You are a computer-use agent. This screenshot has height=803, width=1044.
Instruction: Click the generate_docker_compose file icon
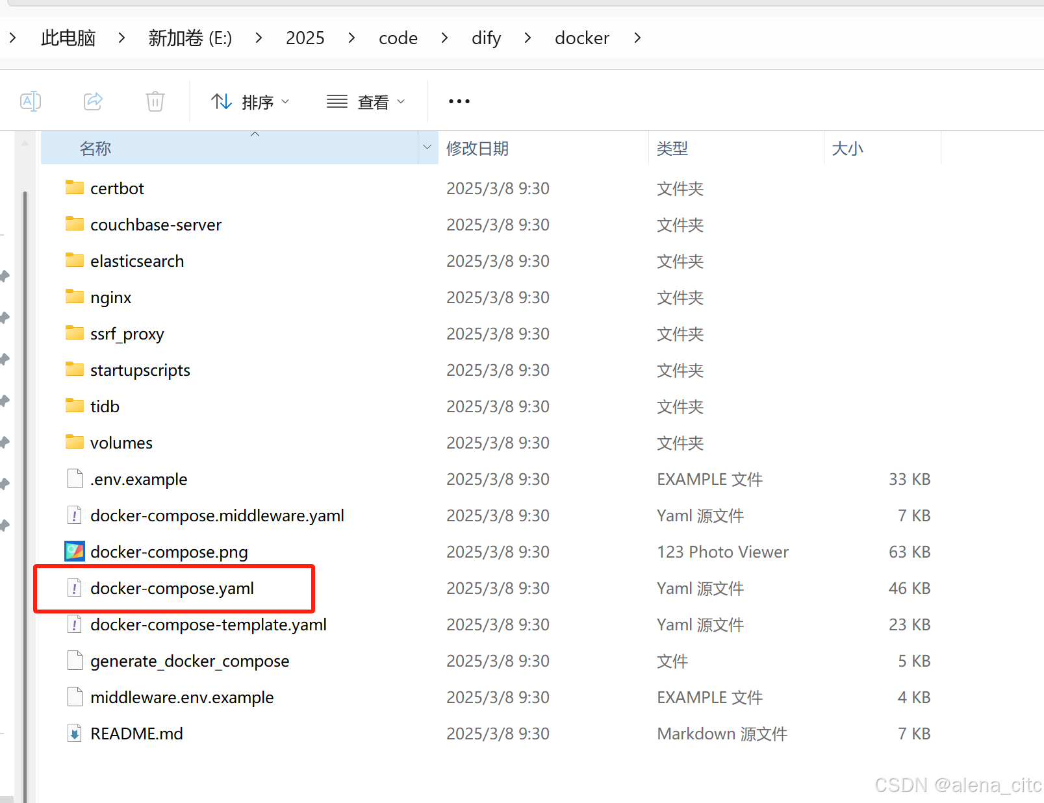point(75,660)
